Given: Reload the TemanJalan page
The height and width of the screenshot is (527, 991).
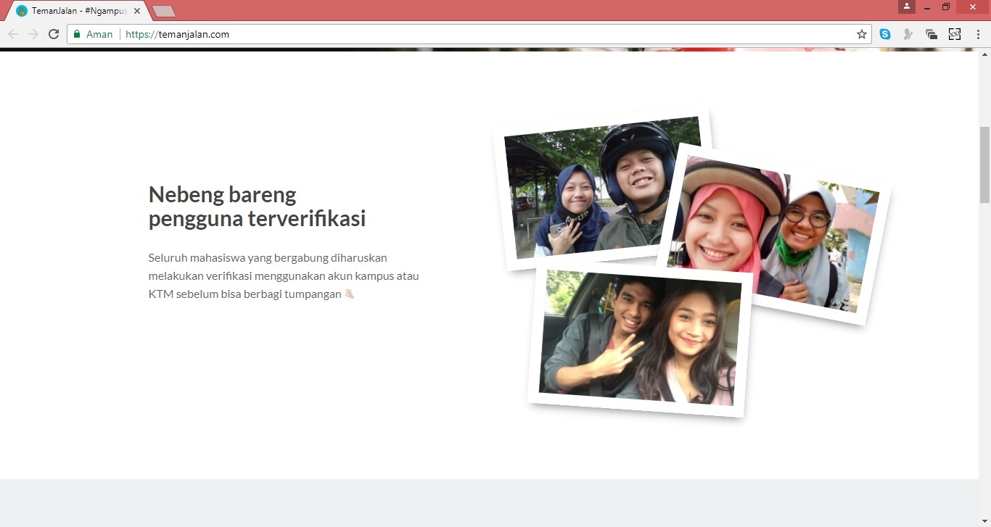Looking at the screenshot, I should click(54, 34).
